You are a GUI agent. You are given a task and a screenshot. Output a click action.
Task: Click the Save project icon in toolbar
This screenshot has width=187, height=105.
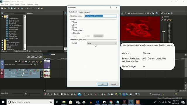pyautogui.click(x=8, y=8)
